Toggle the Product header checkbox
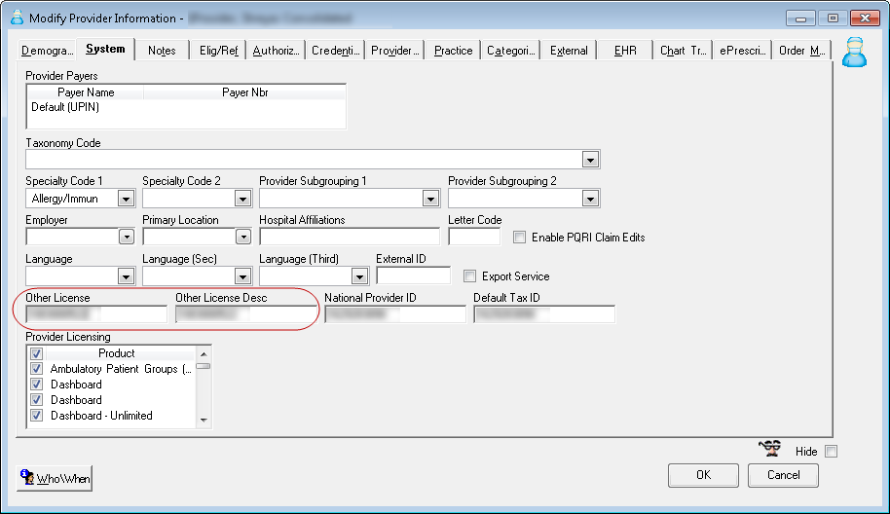 [x=37, y=353]
